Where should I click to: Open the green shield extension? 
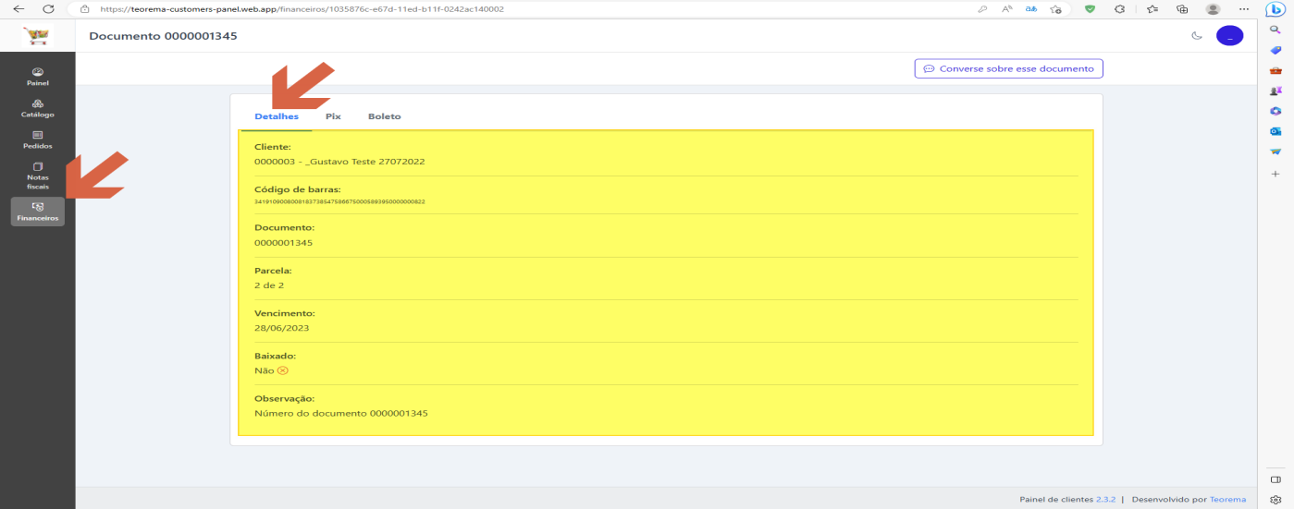point(1091,8)
